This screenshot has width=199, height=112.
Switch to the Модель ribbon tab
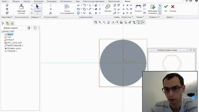(16, 1)
